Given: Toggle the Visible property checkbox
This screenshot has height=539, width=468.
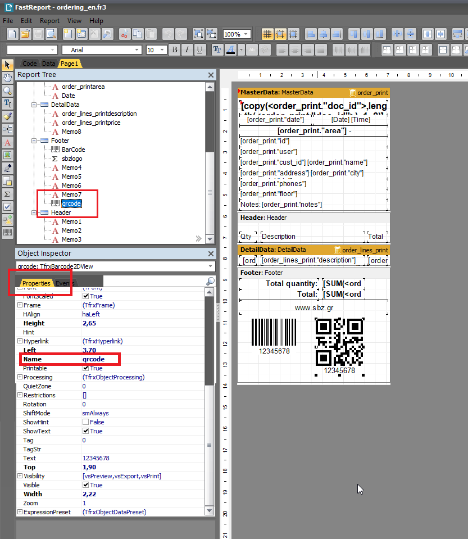Looking at the screenshot, I should click(x=86, y=485).
